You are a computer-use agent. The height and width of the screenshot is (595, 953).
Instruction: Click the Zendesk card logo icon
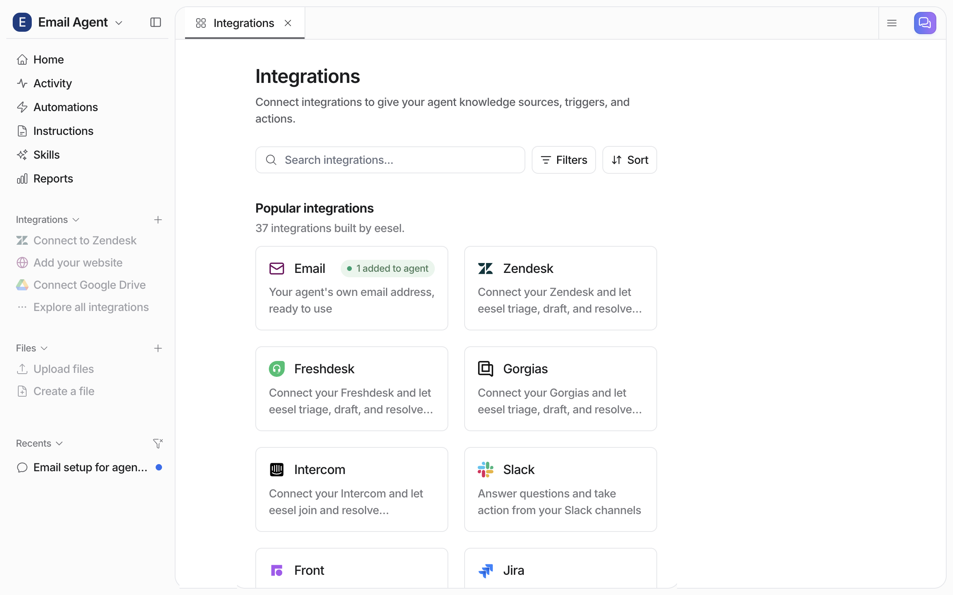tap(486, 269)
